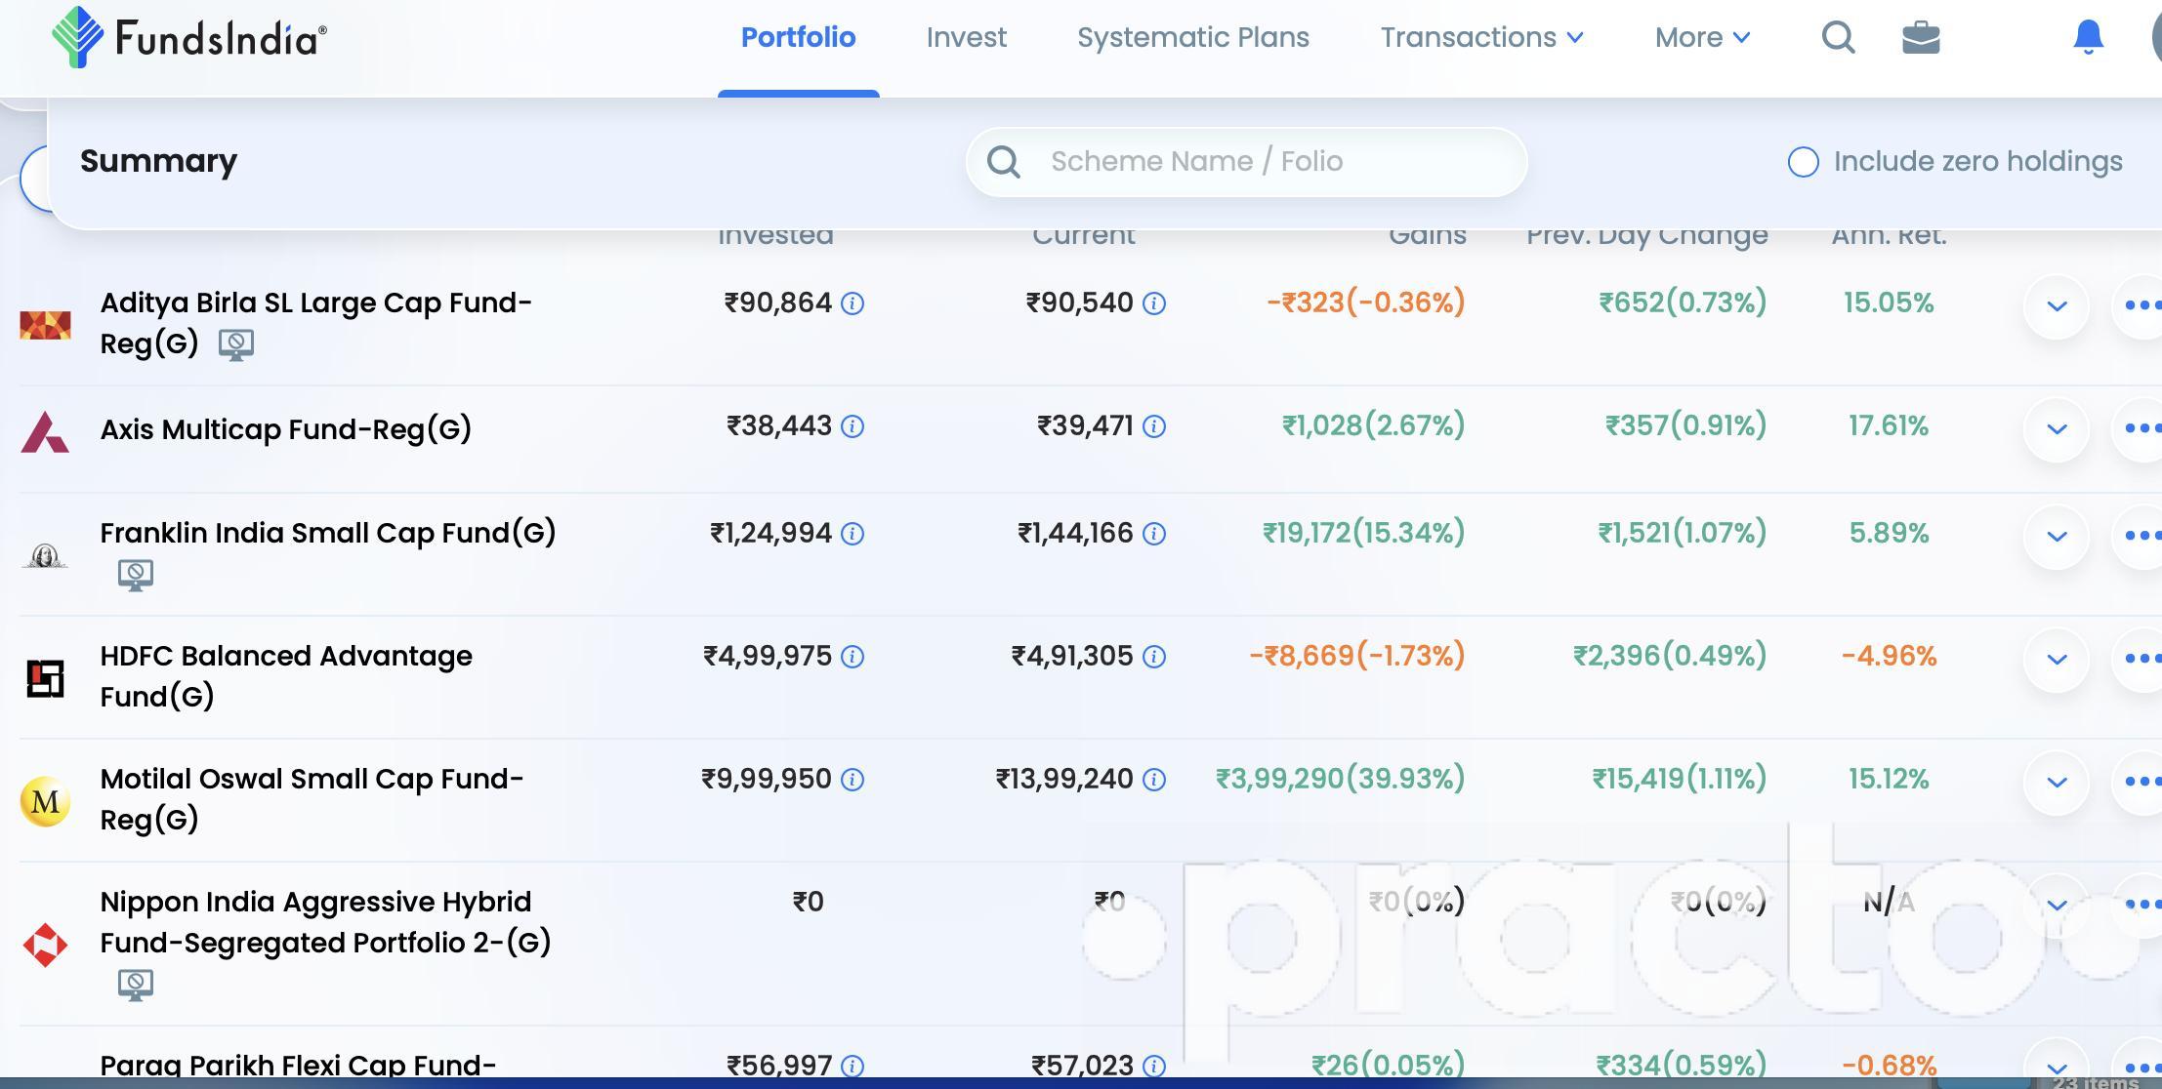Show info for Parag Parikh current value
Screen dimensions: 2162x1089
(x=1154, y=1066)
